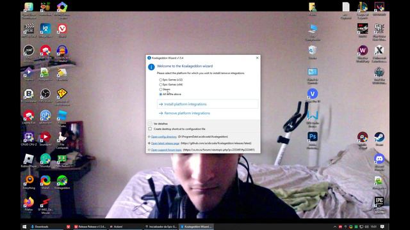The image size is (410, 230).
Task: Close the Koalageddon Wizard dialog
Action: [257, 58]
